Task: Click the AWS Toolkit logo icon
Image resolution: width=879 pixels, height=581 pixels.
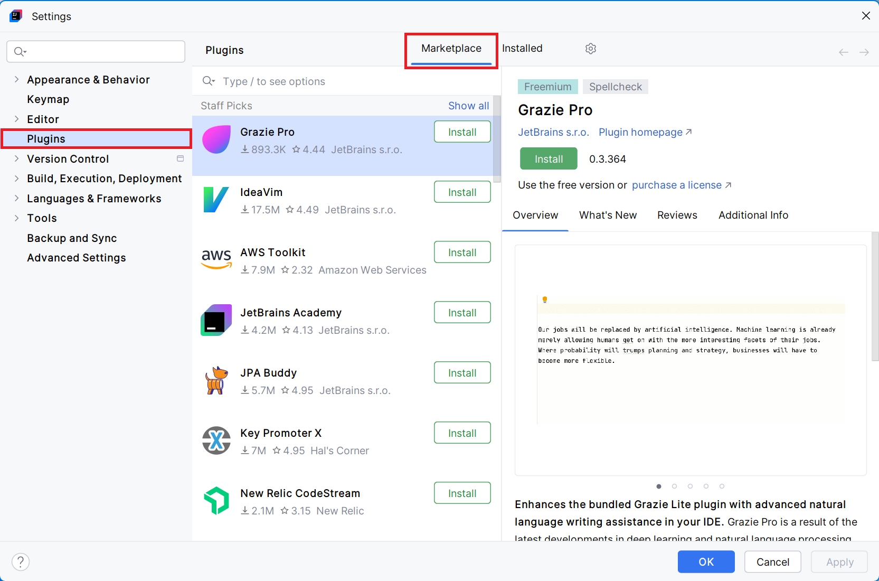Action: tap(216, 259)
